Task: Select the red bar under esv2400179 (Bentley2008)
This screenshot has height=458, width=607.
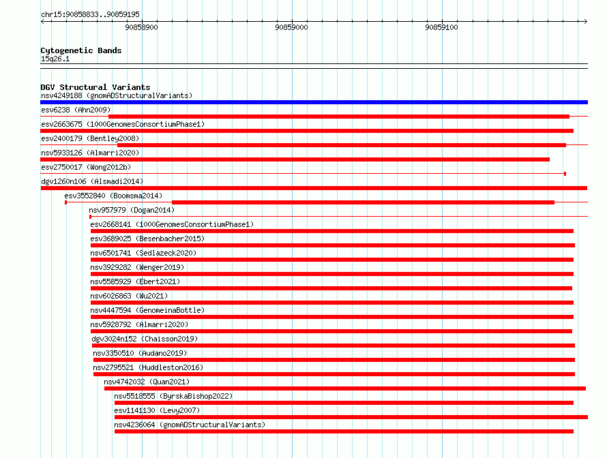Action: point(342,145)
